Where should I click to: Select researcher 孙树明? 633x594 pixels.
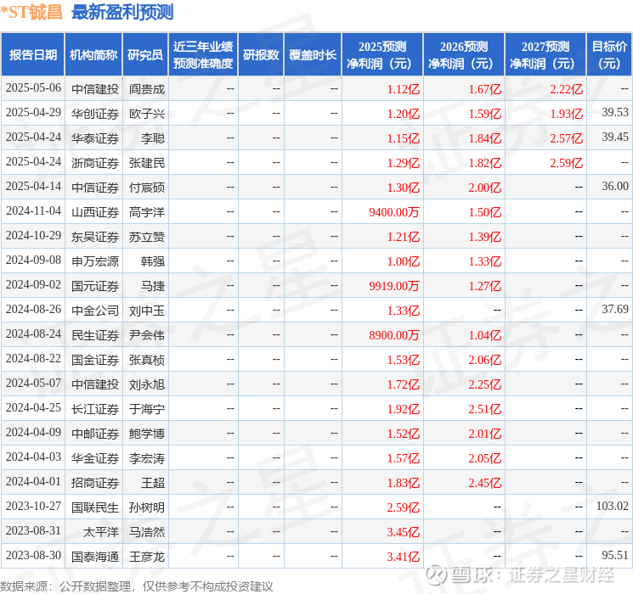[147, 507]
